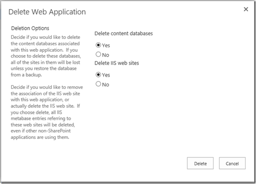Select Yes radio for Delete IIS web sites
Viewport: 256px width, 184px height.
point(98,75)
